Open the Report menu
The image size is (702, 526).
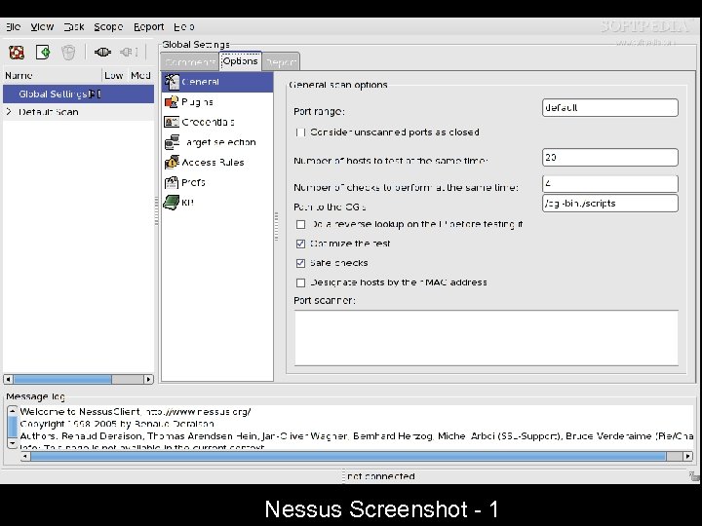(x=148, y=27)
